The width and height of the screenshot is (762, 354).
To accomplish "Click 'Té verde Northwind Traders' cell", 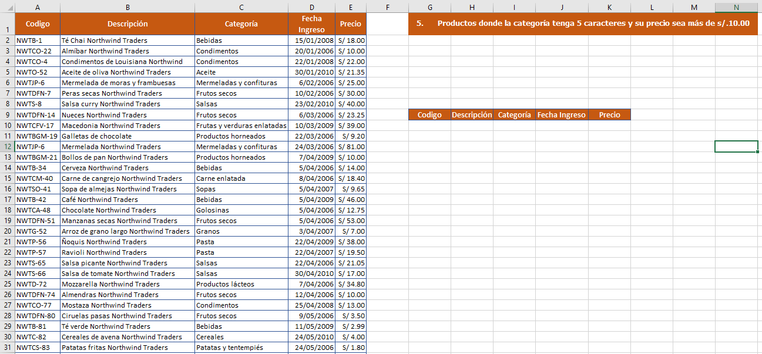I will pos(127,326).
